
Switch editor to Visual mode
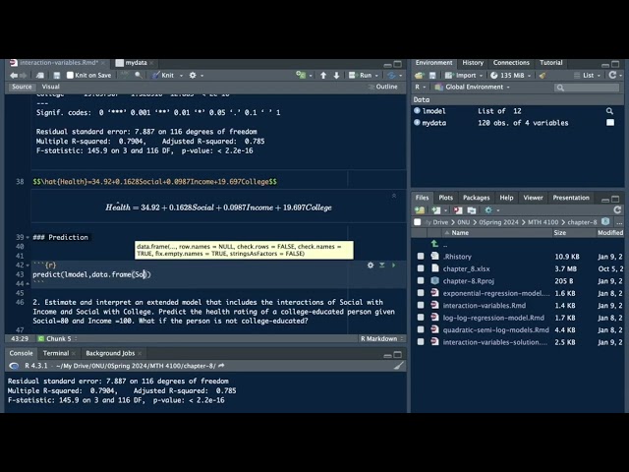tap(50, 87)
